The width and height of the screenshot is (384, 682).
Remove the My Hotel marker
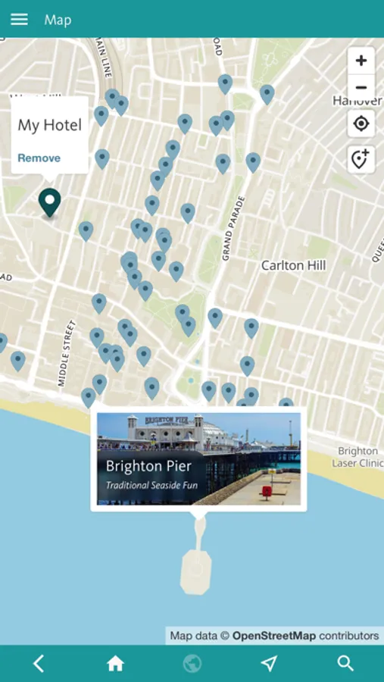39,158
